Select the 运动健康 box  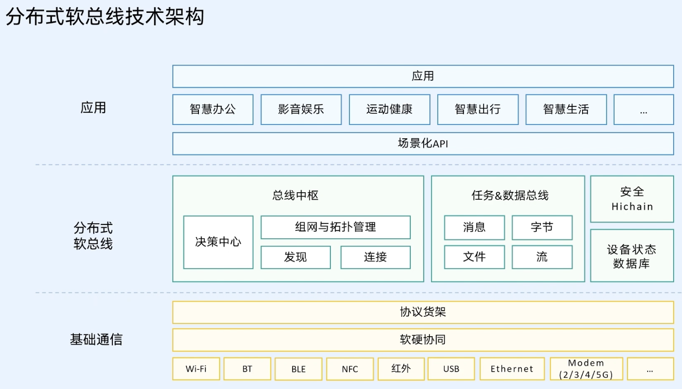click(x=389, y=109)
